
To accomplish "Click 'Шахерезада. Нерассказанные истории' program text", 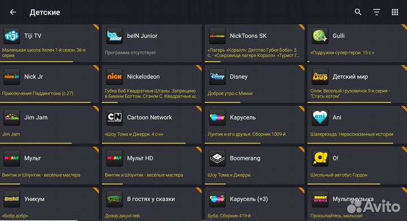I will point(352,134).
